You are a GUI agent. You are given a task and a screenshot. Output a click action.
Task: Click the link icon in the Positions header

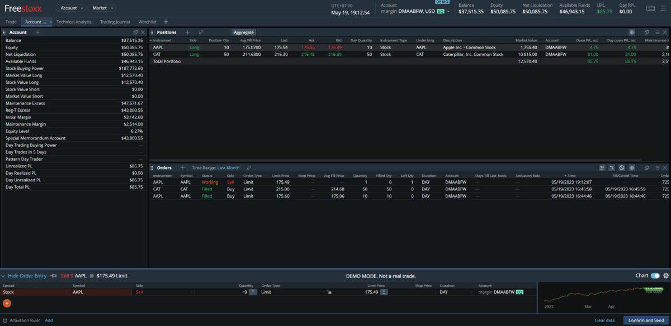point(200,32)
